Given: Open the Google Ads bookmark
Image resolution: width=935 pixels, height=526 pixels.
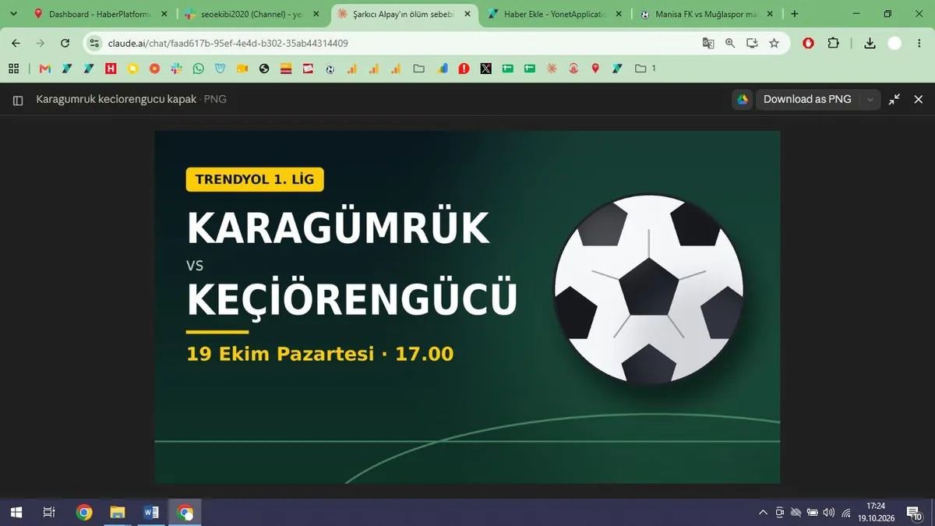Looking at the screenshot, I should (443, 69).
